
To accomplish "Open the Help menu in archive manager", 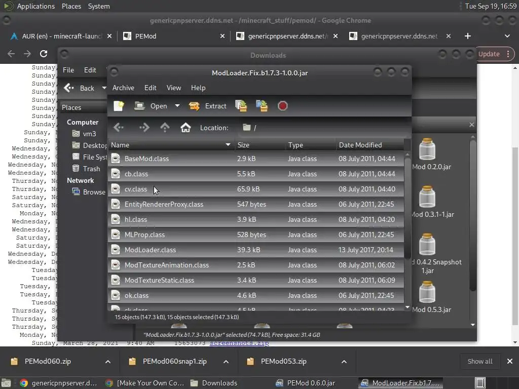I will pos(198,88).
